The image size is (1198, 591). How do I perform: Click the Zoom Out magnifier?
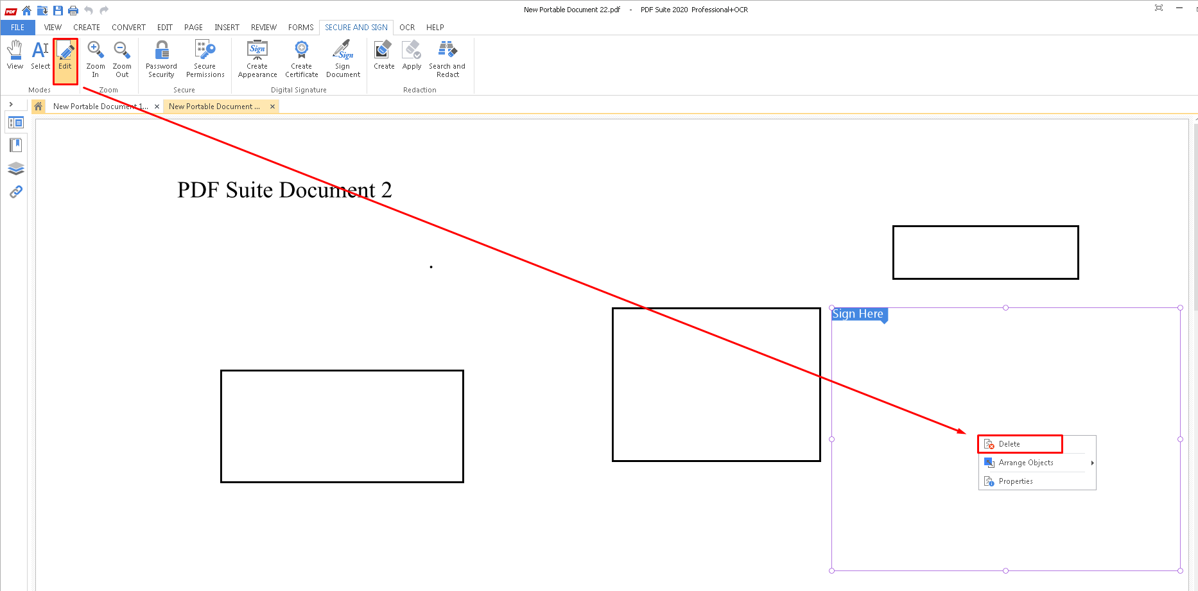point(122,59)
